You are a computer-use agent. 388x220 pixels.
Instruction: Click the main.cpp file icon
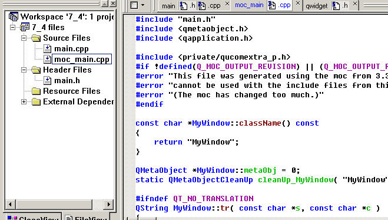coord(47,48)
